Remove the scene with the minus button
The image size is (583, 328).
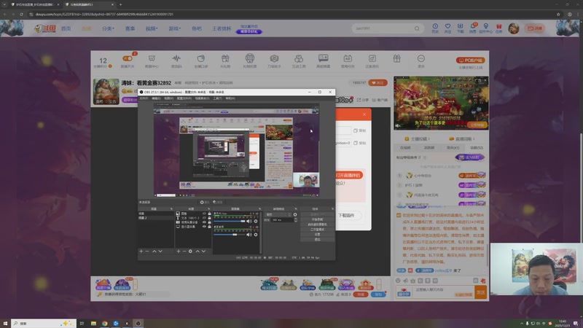[147, 251]
